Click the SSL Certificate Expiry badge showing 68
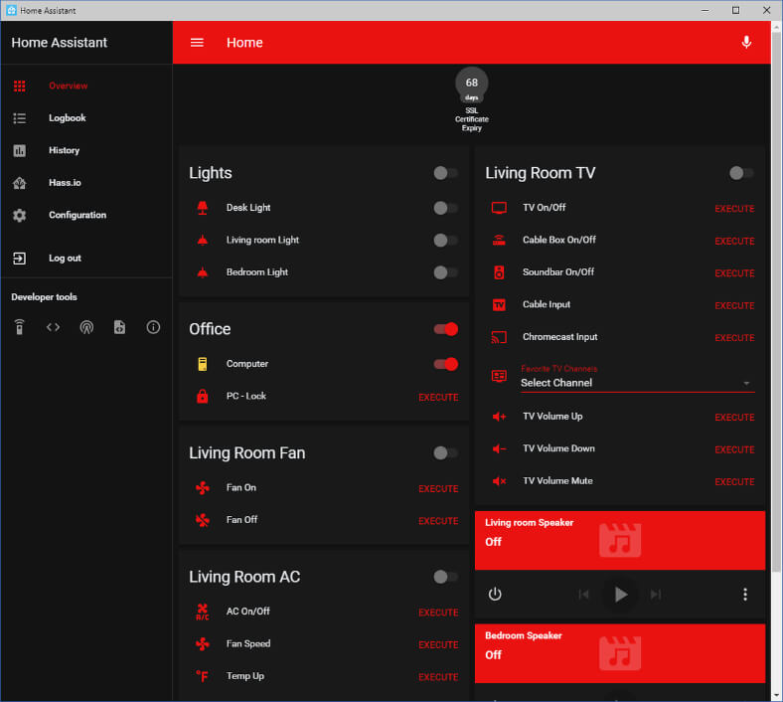Screen dimensions: 783x702 pos(471,99)
